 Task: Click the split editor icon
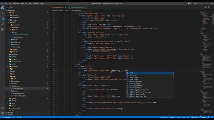point(209,7)
